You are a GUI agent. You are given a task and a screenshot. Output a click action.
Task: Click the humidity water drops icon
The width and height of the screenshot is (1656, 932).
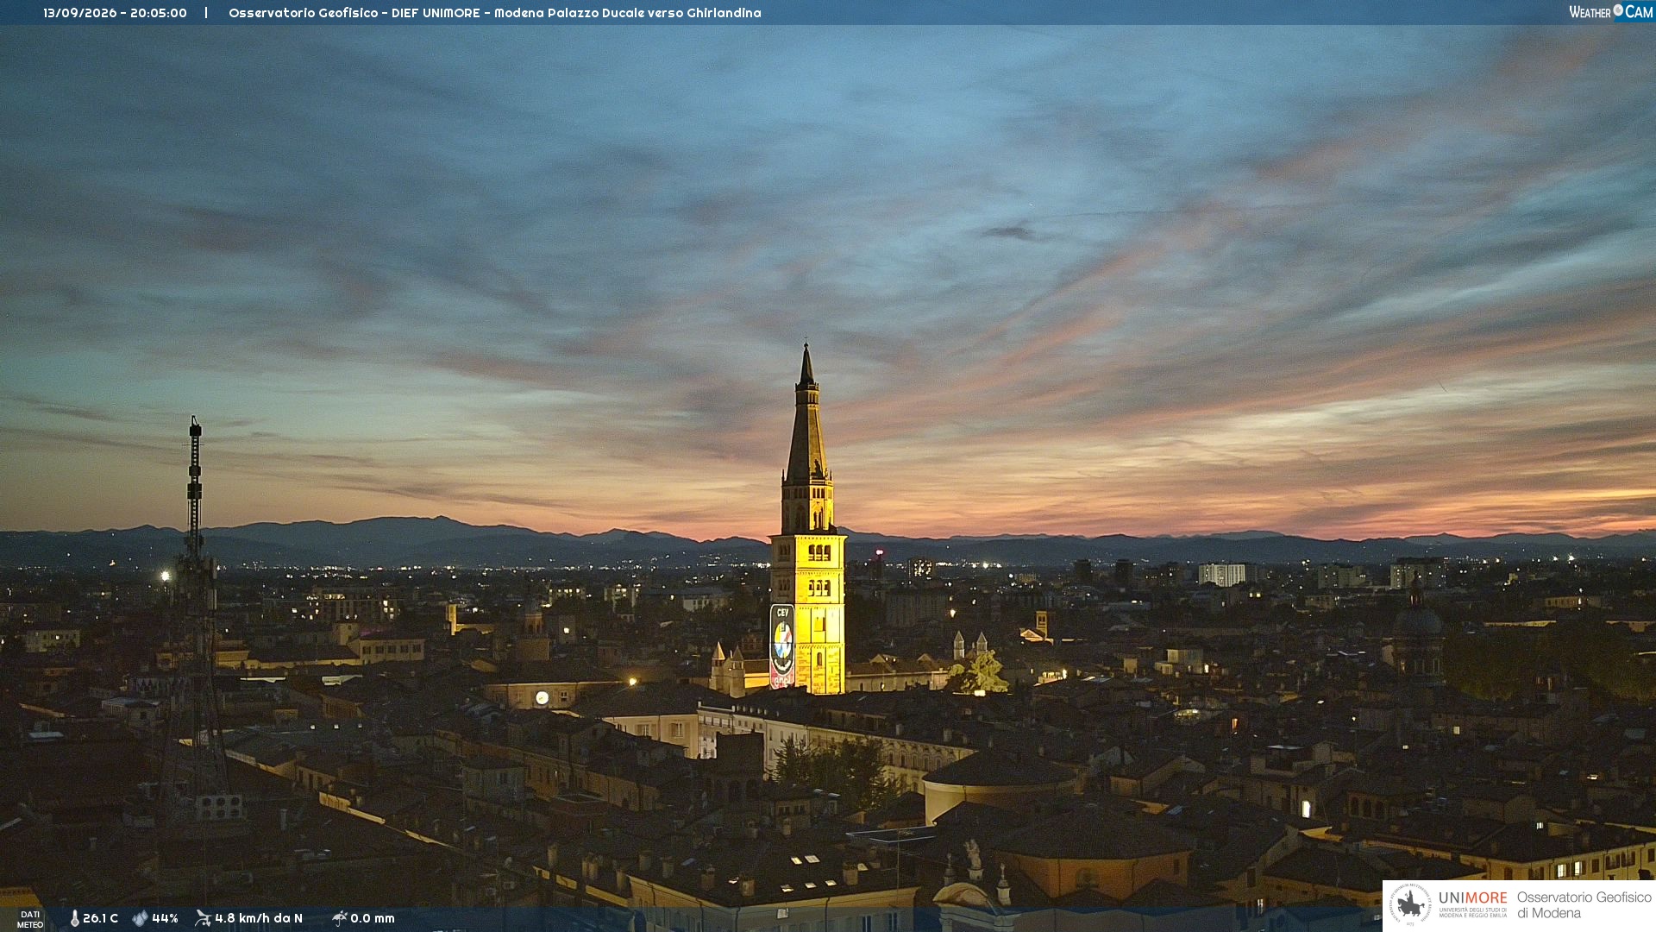pyautogui.click(x=140, y=918)
